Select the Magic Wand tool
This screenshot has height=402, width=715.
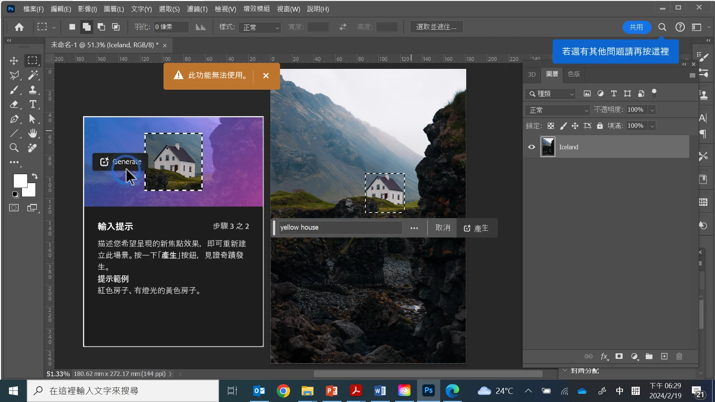coord(33,75)
